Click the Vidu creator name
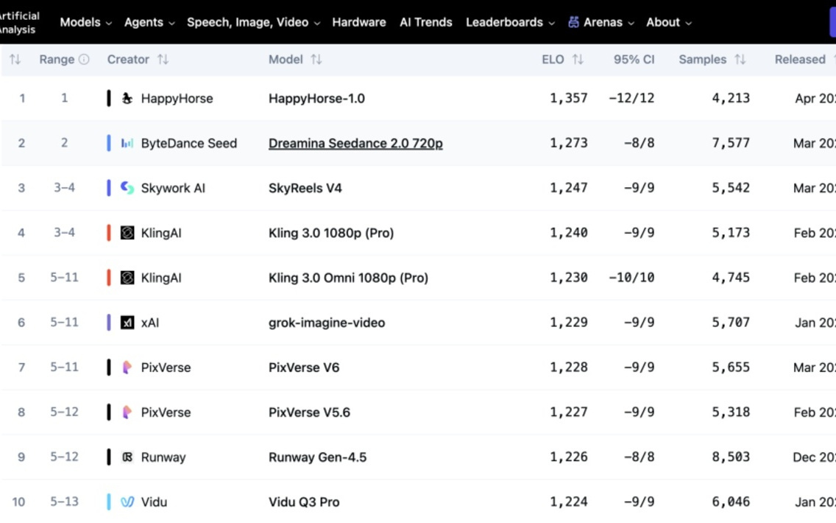This screenshot has height=523, width=836. tap(154, 502)
